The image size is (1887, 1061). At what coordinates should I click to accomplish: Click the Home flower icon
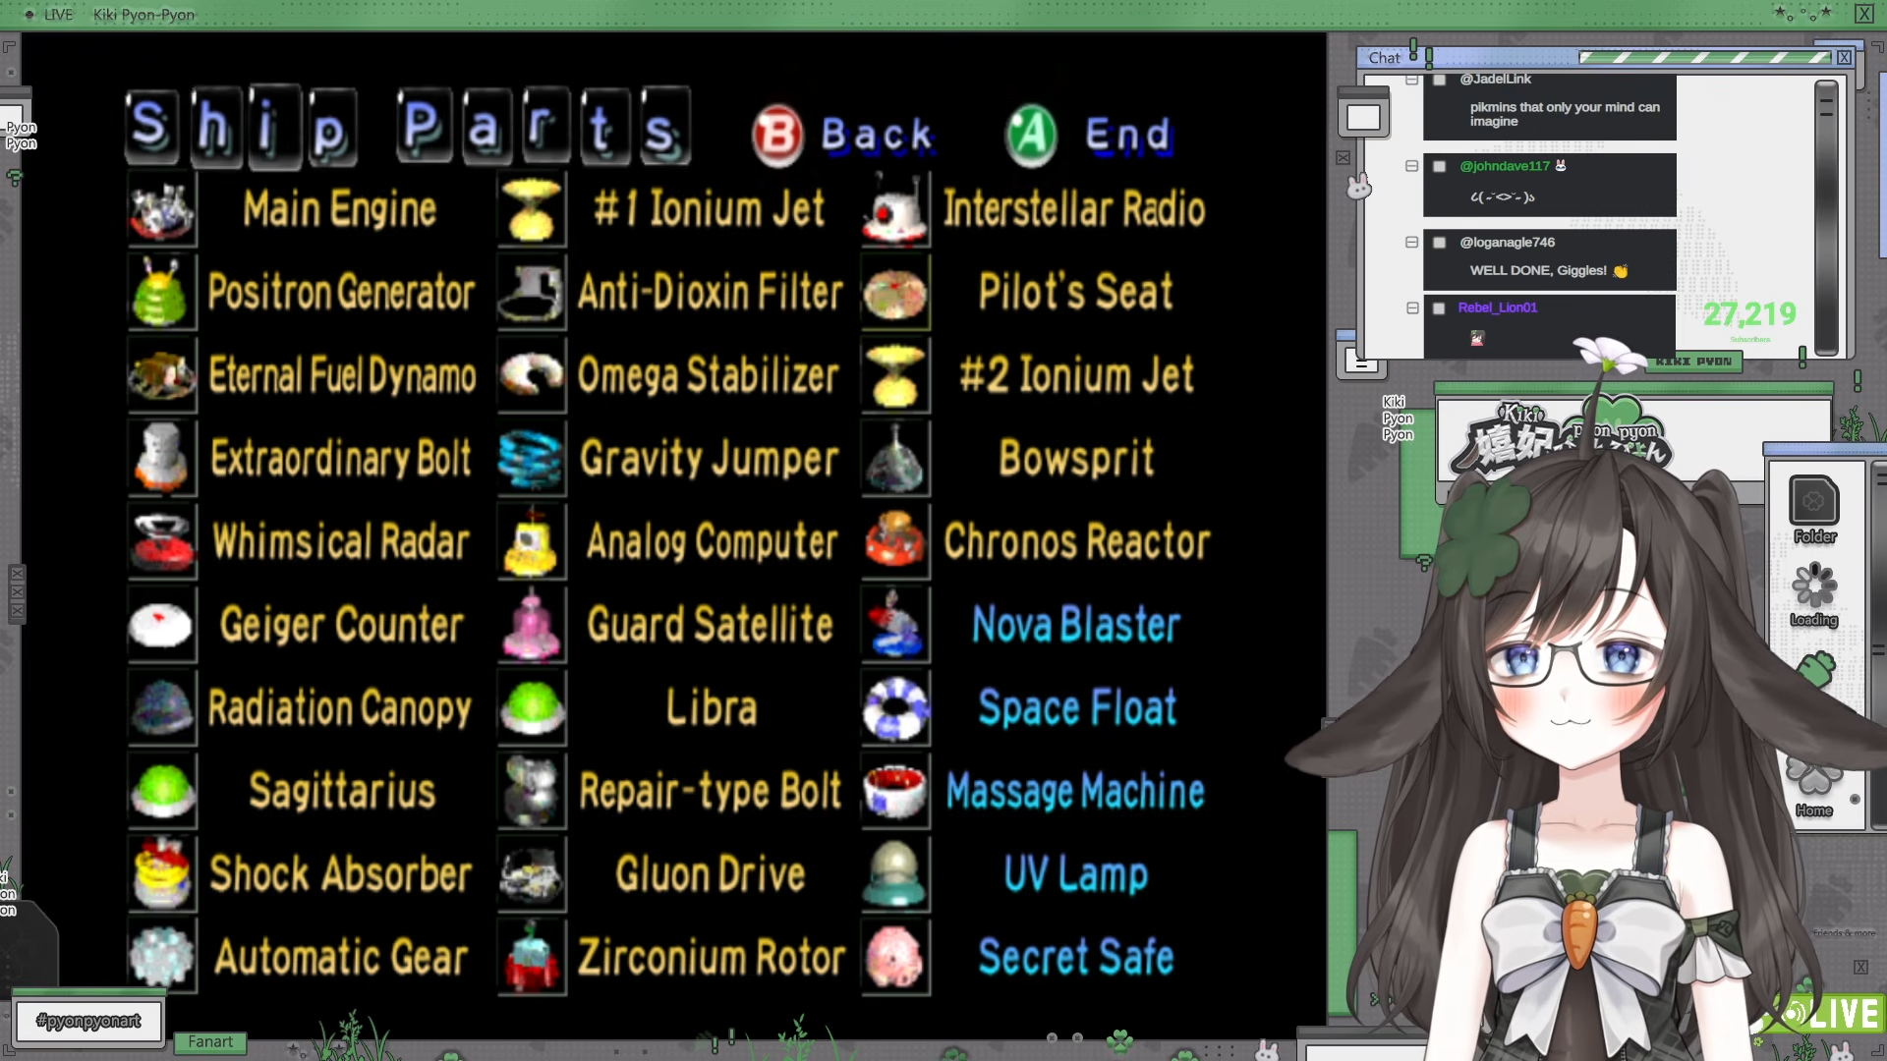click(1813, 778)
